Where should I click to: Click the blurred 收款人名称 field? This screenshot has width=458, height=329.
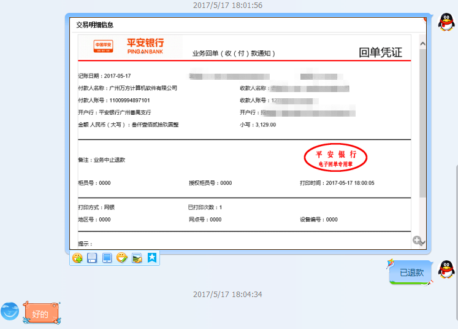coord(295,88)
